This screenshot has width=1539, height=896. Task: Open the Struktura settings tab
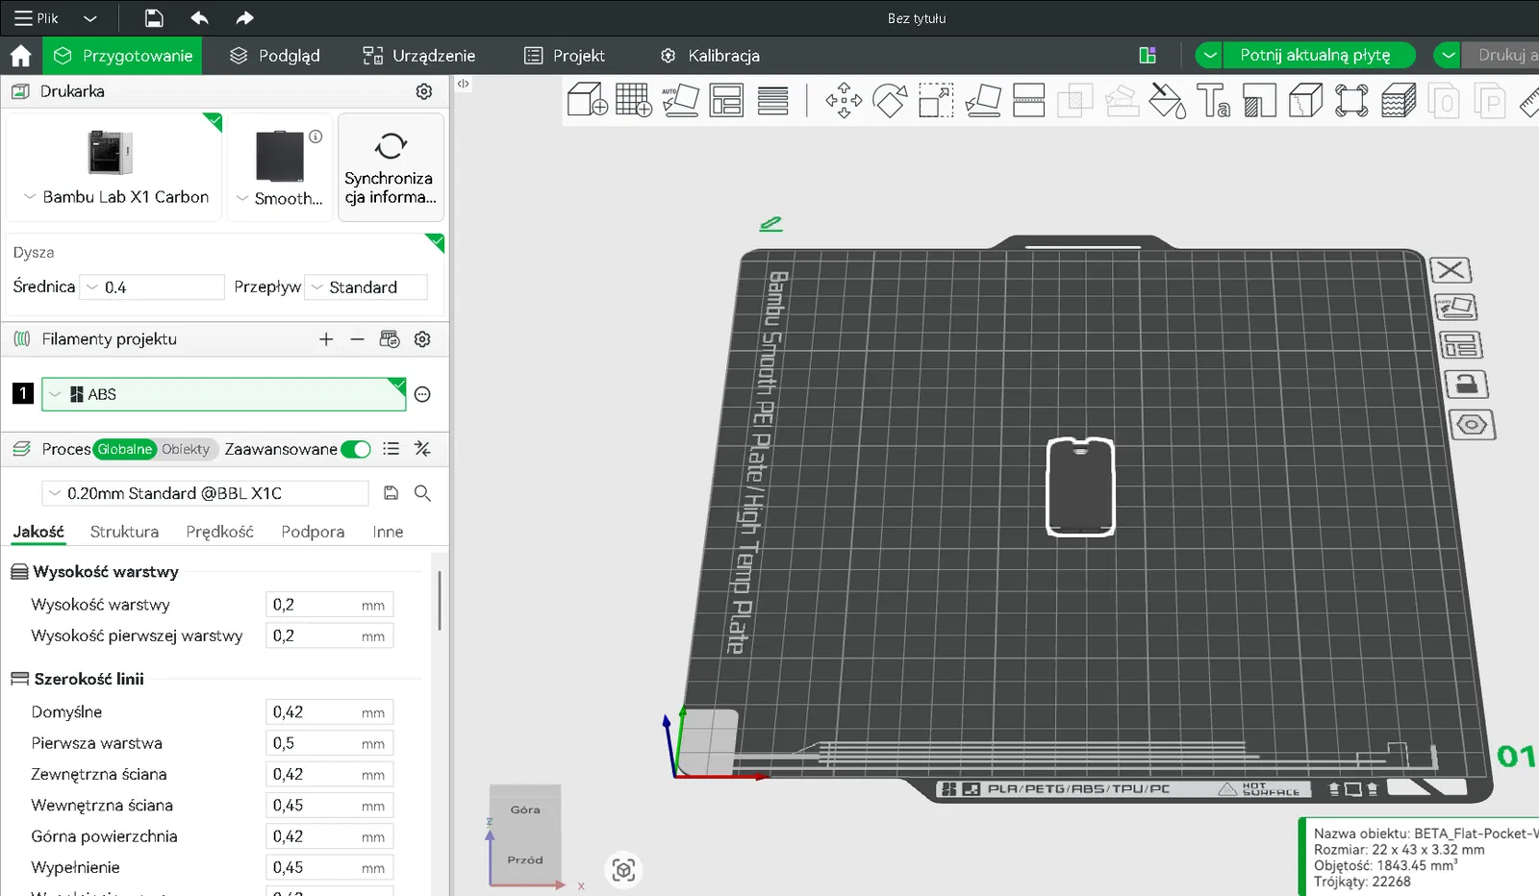pos(124,532)
